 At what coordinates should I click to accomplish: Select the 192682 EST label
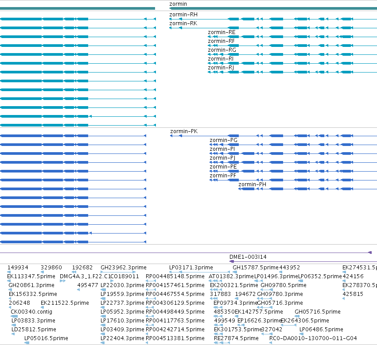82,268
